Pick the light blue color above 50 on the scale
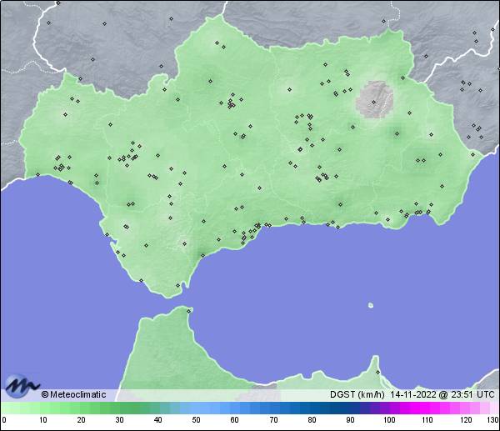Screen dimensions: 500x431 pos(196,408)
